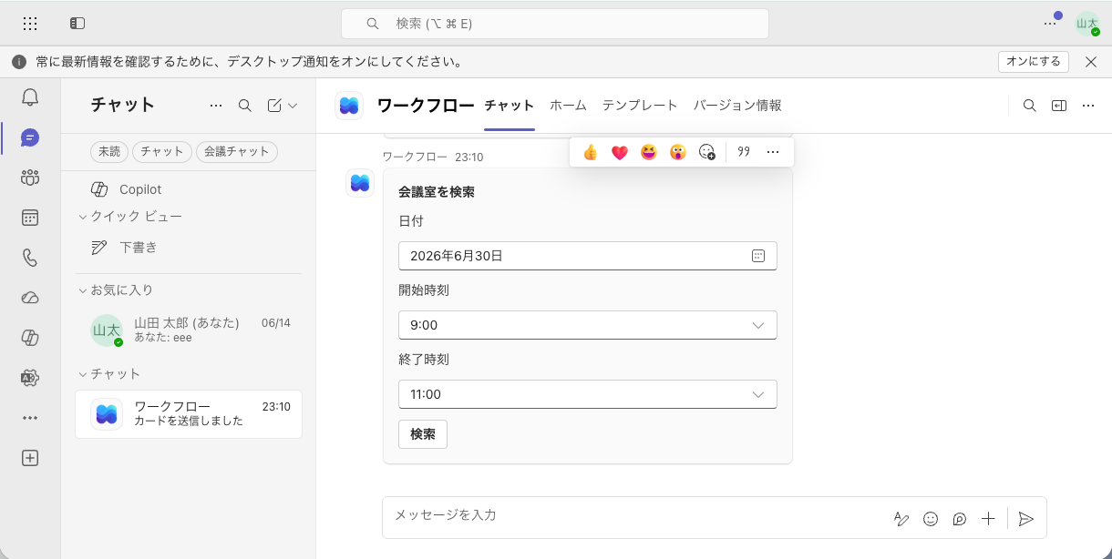
Task: Filter chats by 会議チャット
Action: coord(237,152)
